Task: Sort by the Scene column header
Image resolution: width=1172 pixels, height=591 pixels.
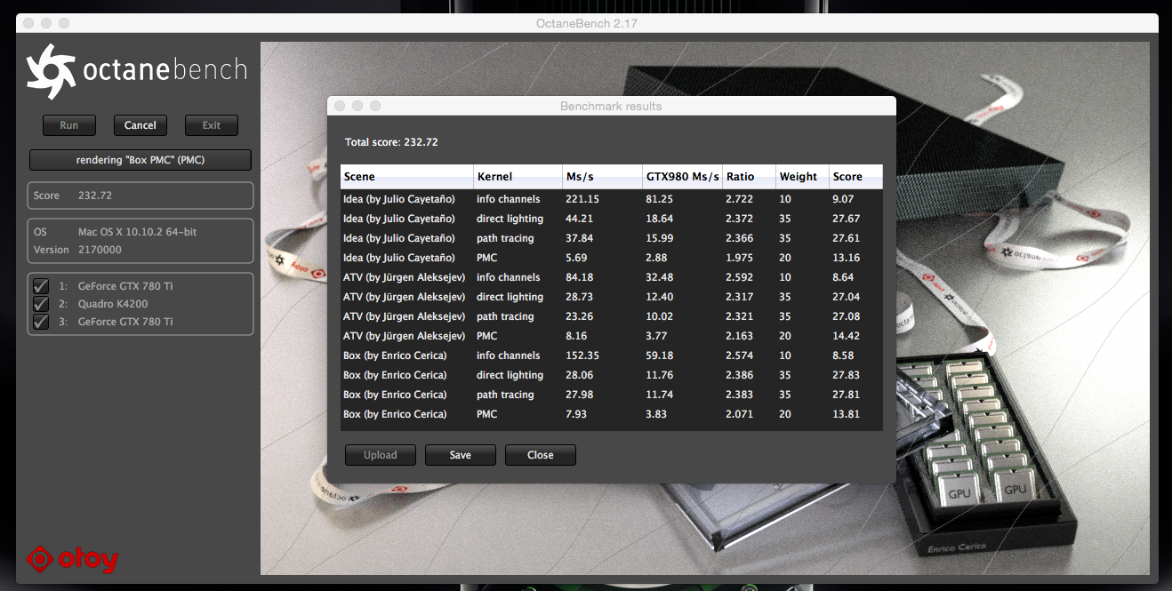Action: point(407,176)
